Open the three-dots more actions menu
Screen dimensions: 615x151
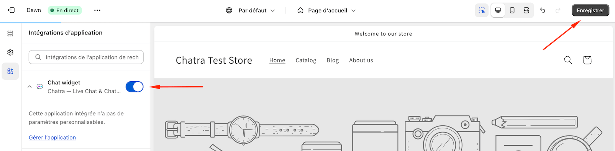point(97,10)
